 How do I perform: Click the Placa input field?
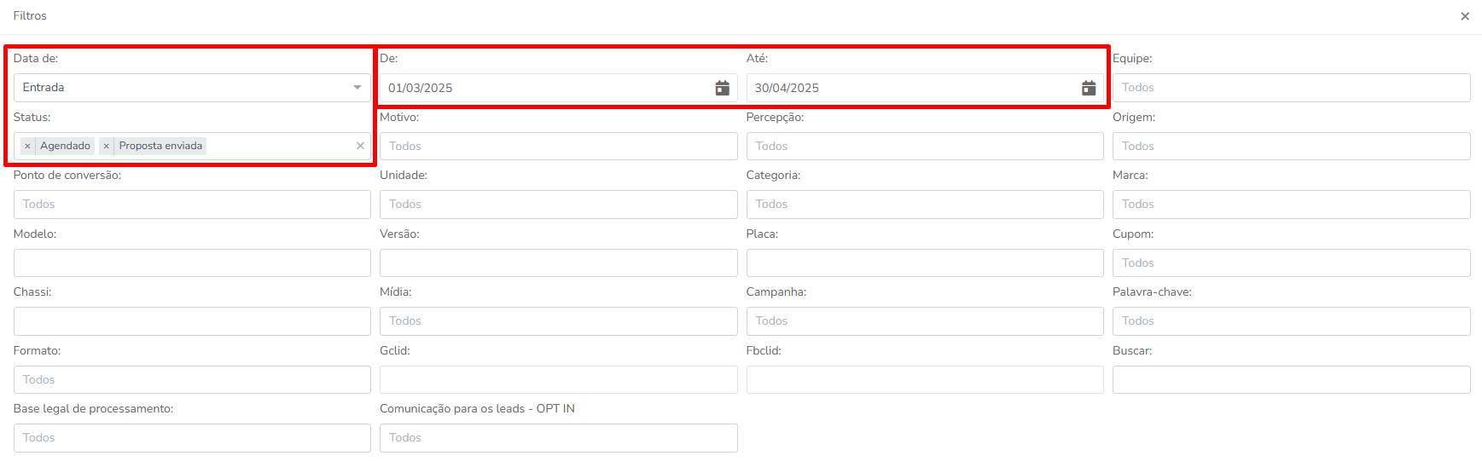tap(925, 262)
